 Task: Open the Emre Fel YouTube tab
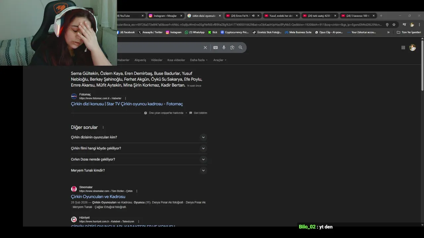point(240,16)
